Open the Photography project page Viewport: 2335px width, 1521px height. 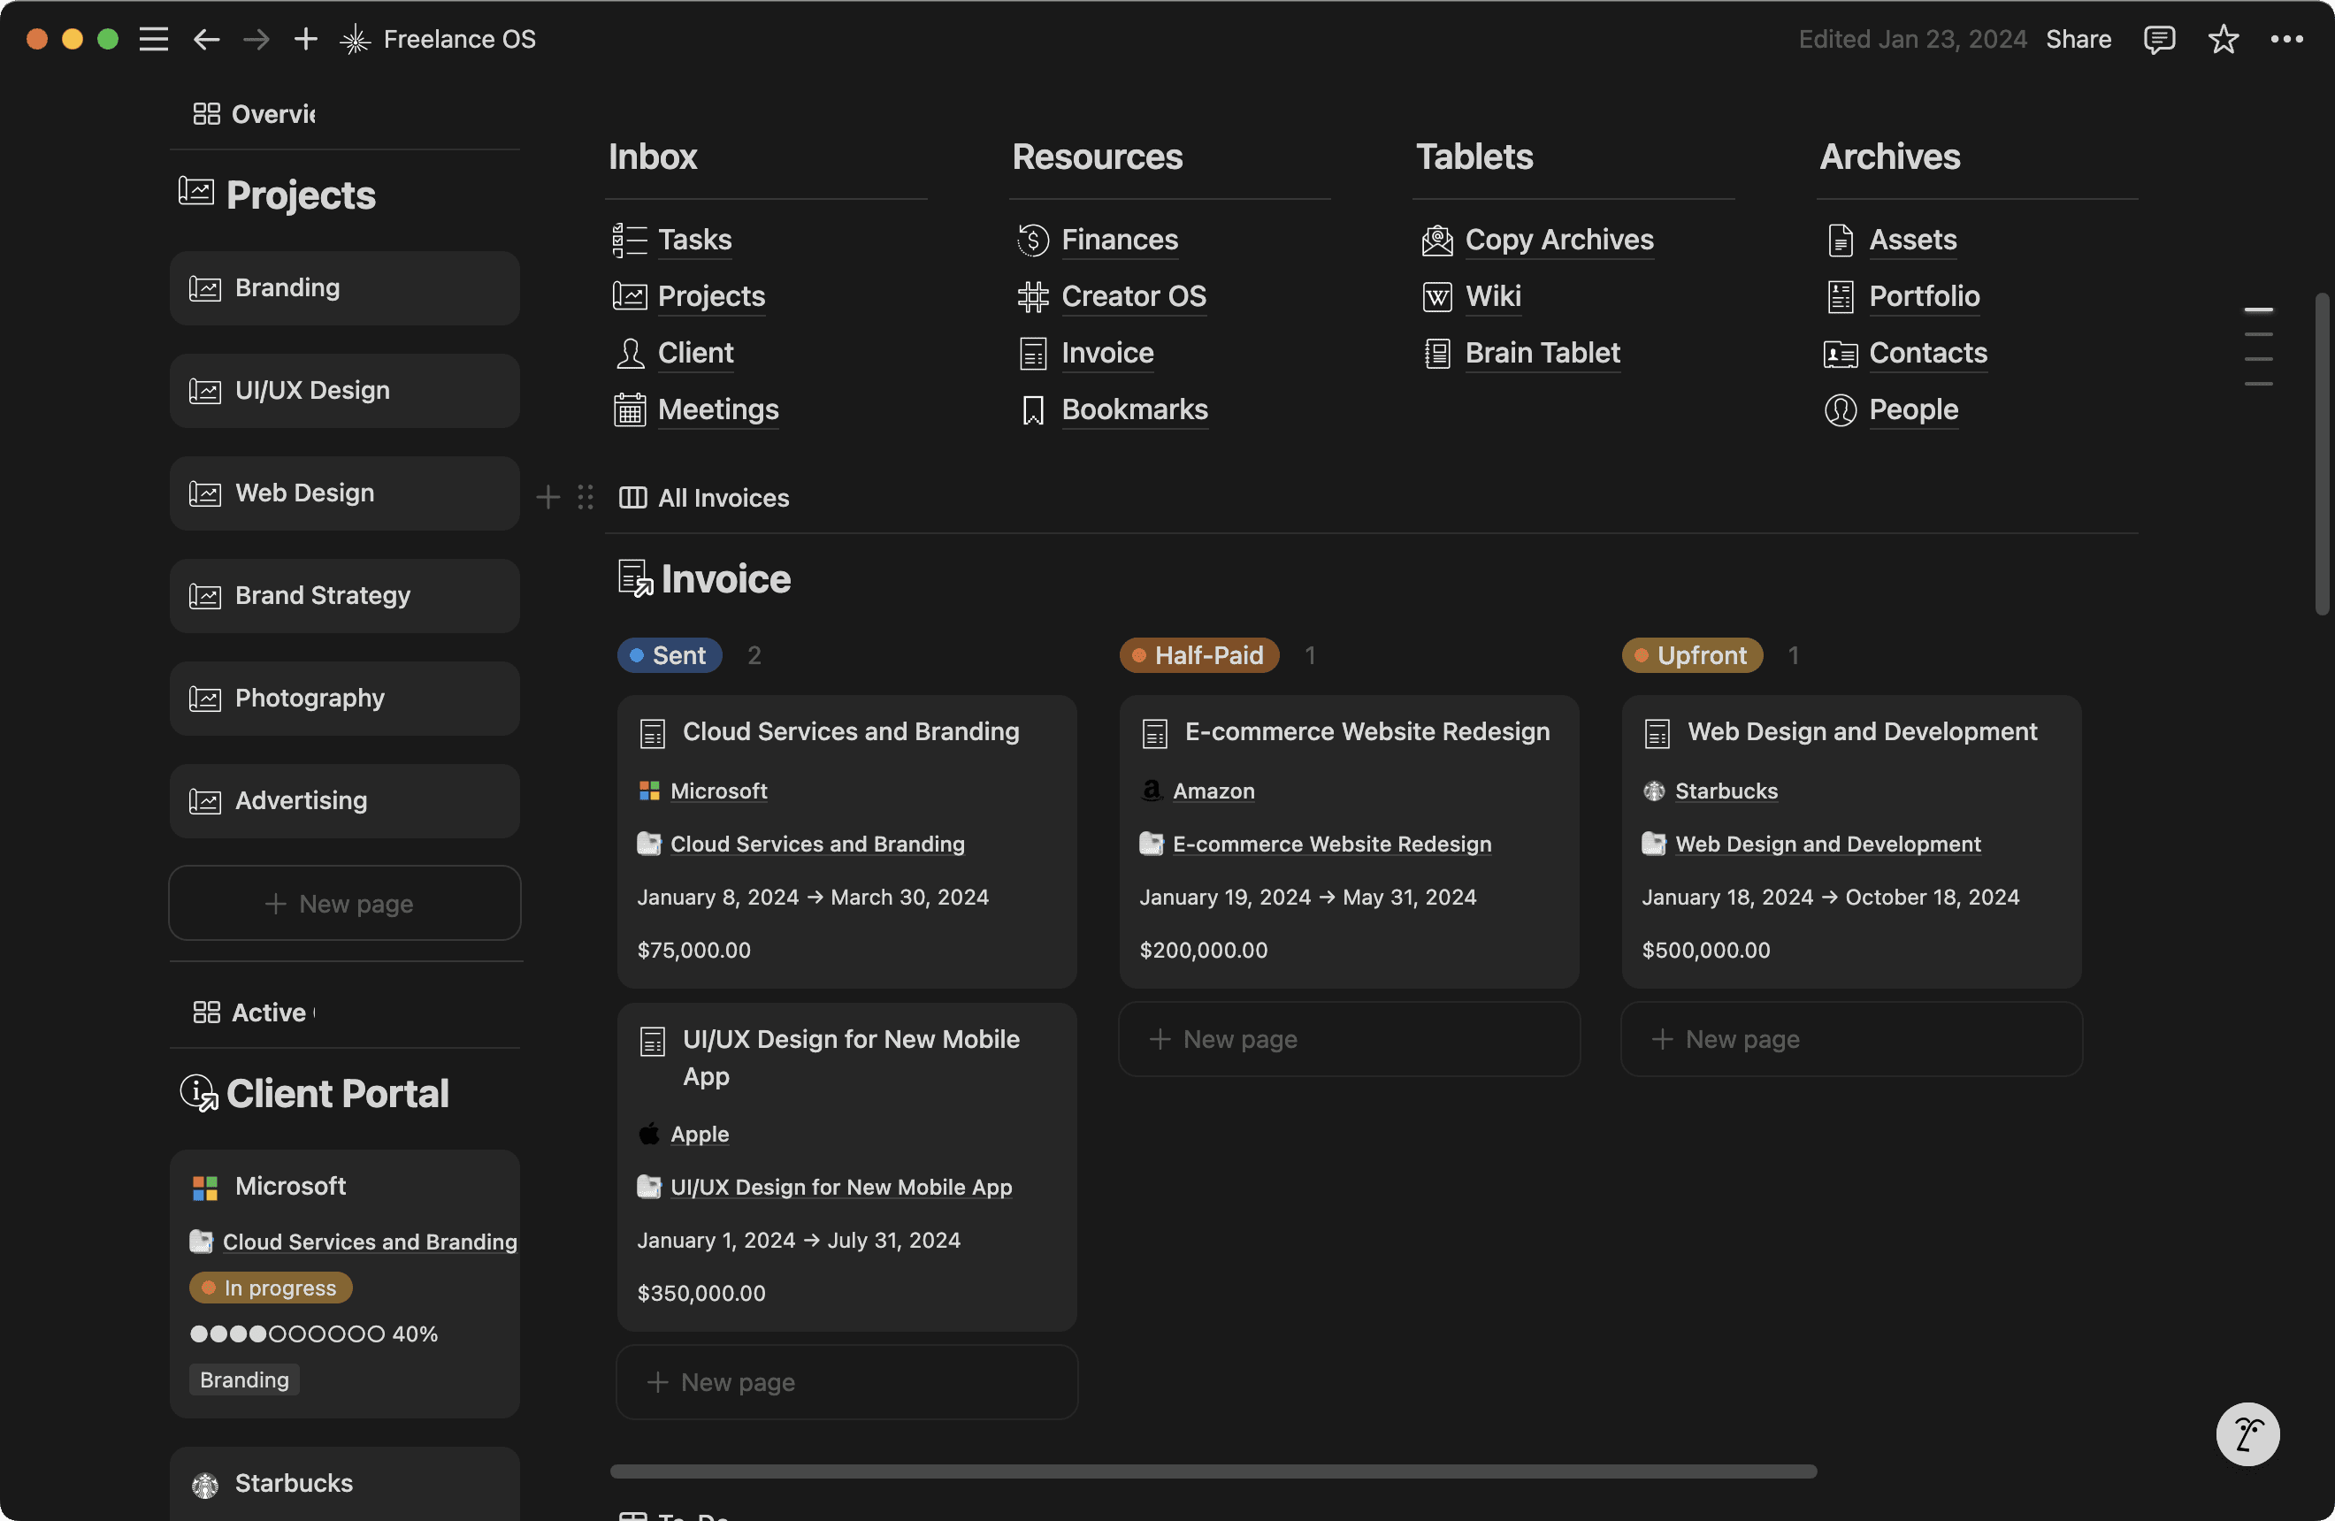(344, 699)
